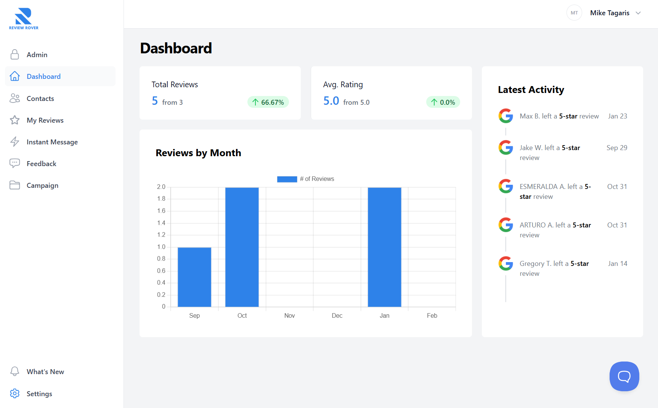Click the Google icon beside Max B.

[x=506, y=116]
